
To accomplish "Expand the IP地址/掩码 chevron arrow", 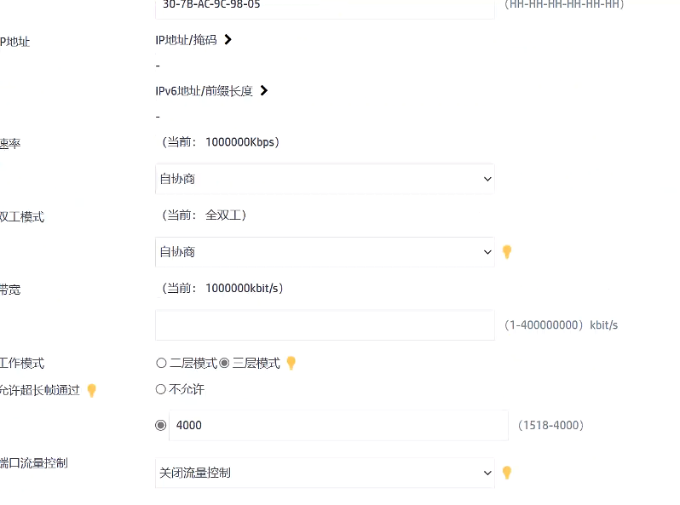I will [x=228, y=39].
